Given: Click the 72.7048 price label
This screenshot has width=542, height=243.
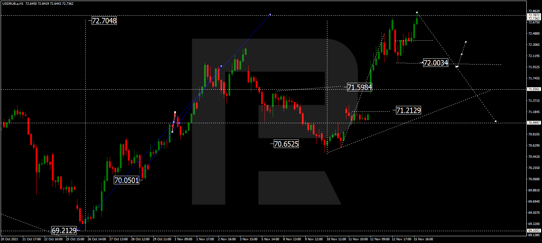Looking at the screenshot, I should coord(104,21).
